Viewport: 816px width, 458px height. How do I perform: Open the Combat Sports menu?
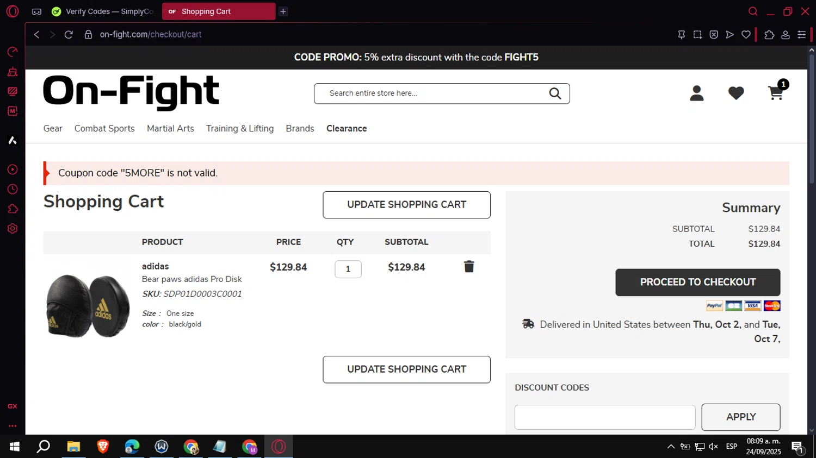coord(104,128)
